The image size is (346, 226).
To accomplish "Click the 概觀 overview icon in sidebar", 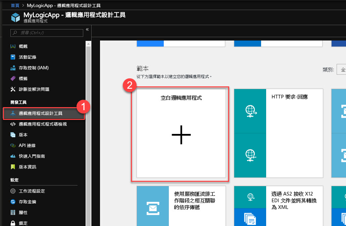I will (x=13, y=47).
